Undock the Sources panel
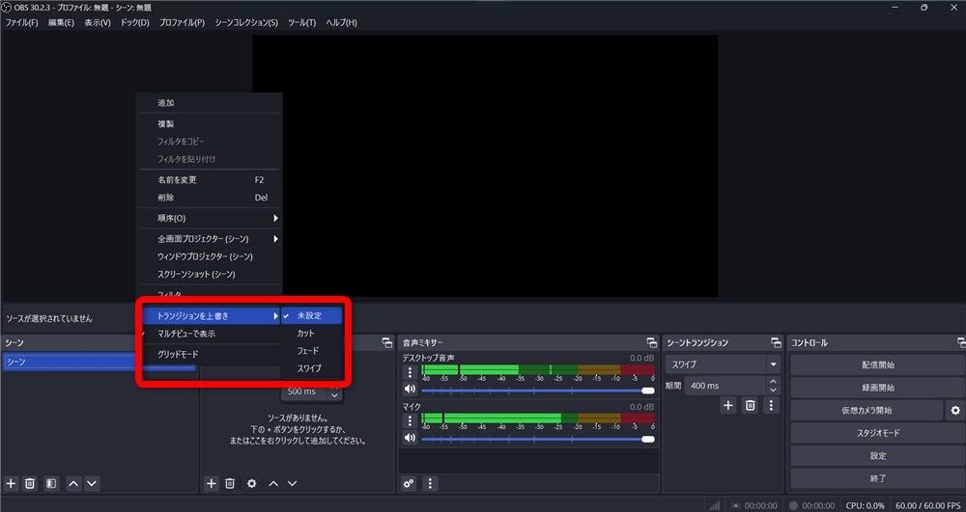This screenshot has height=512, width=966. (387, 342)
